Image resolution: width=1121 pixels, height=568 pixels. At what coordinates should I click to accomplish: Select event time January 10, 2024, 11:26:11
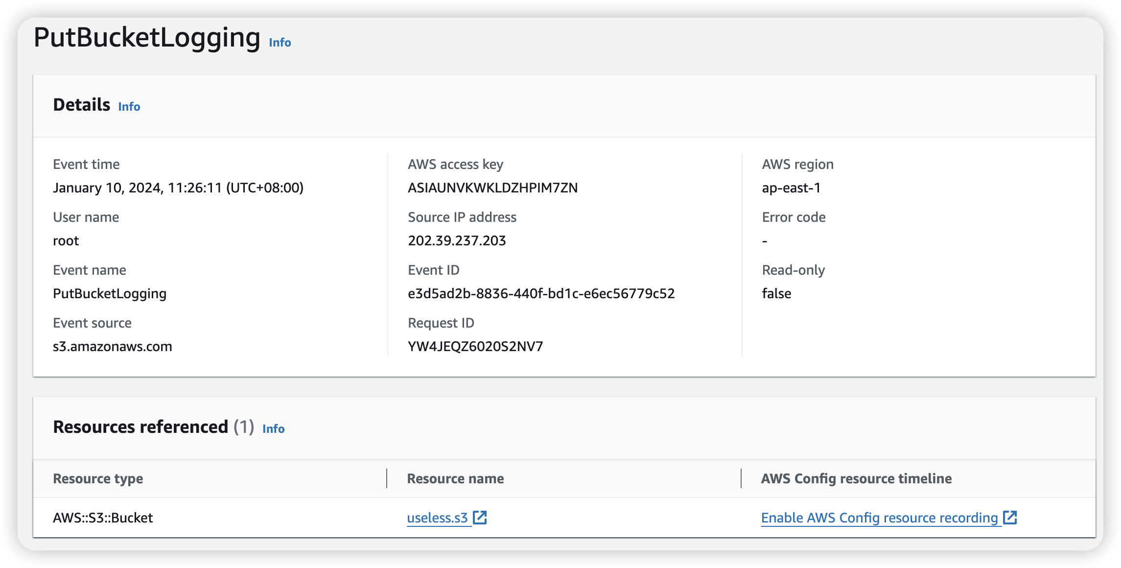pos(178,188)
